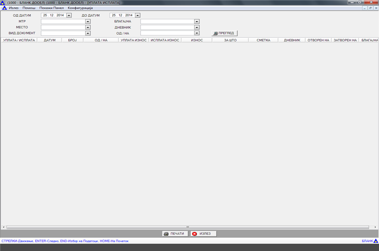Open the Конфигурација menu

(80, 8)
